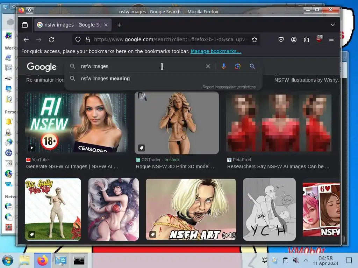
Task: Open the Firefox window menu icon in title bar
Action: (21, 10)
